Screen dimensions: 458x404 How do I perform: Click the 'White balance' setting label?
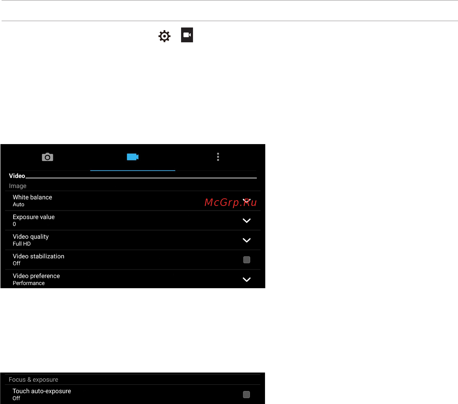pyautogui.click(x=32, y=197)
